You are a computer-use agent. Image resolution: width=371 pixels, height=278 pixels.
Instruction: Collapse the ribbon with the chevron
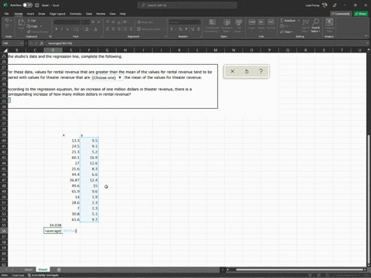coord(366,36)
